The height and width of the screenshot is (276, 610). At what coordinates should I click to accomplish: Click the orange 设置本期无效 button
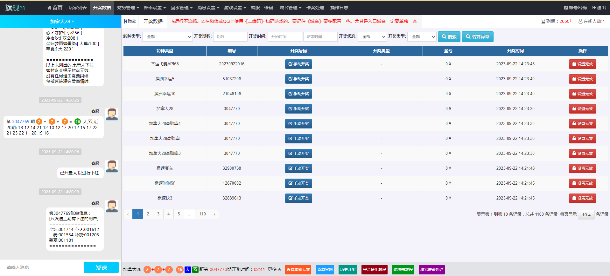tap(298, 270)
